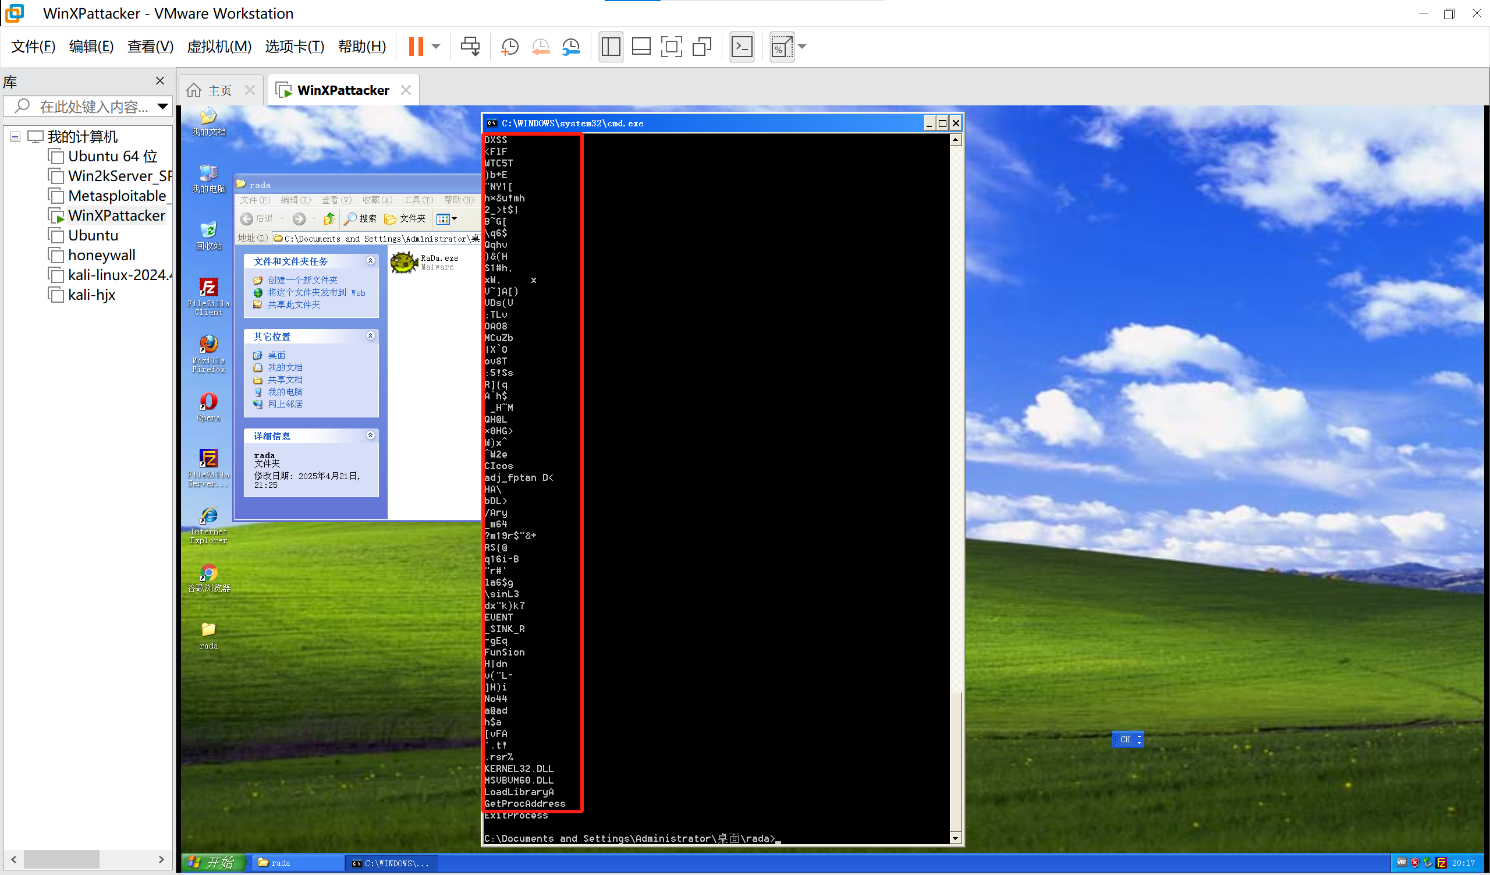Image resolution: width=1490 pixels, height=875 pixels.
Task: Click the send Ctrl+Alt+Del icon
Action: pos(471,47)
